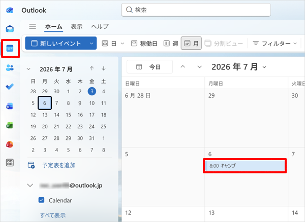Select July 19 in mini calendar
This screenshot has width=305, height=222.
coord(33,126)
